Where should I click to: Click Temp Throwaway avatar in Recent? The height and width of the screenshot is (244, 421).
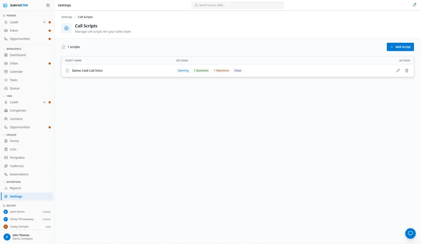[x=6, y=219]
